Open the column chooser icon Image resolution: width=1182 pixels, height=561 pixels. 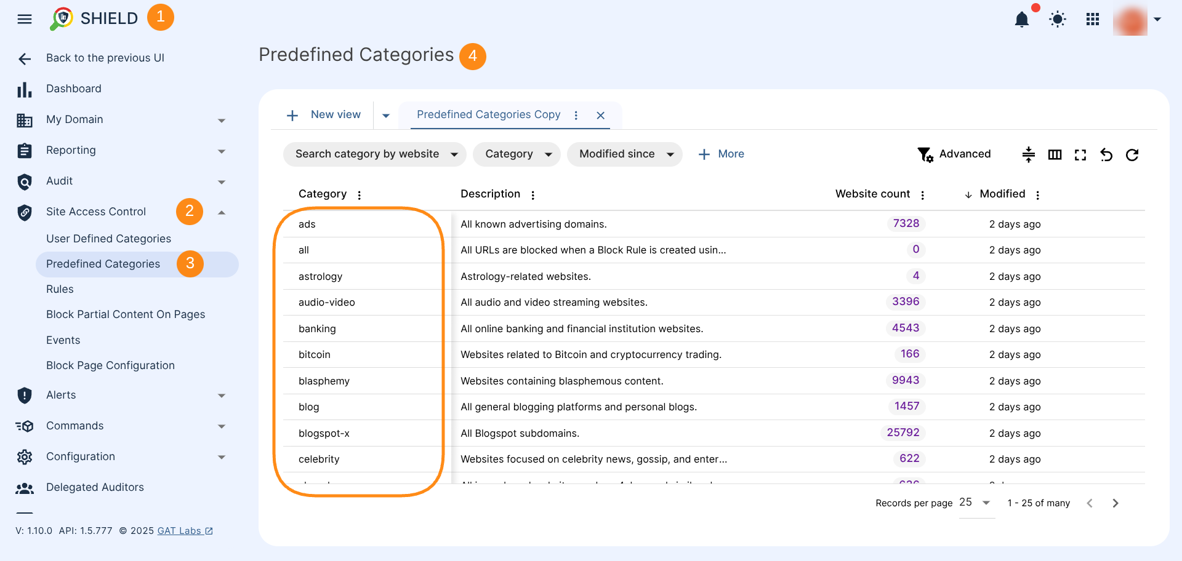coord(1055,155)
